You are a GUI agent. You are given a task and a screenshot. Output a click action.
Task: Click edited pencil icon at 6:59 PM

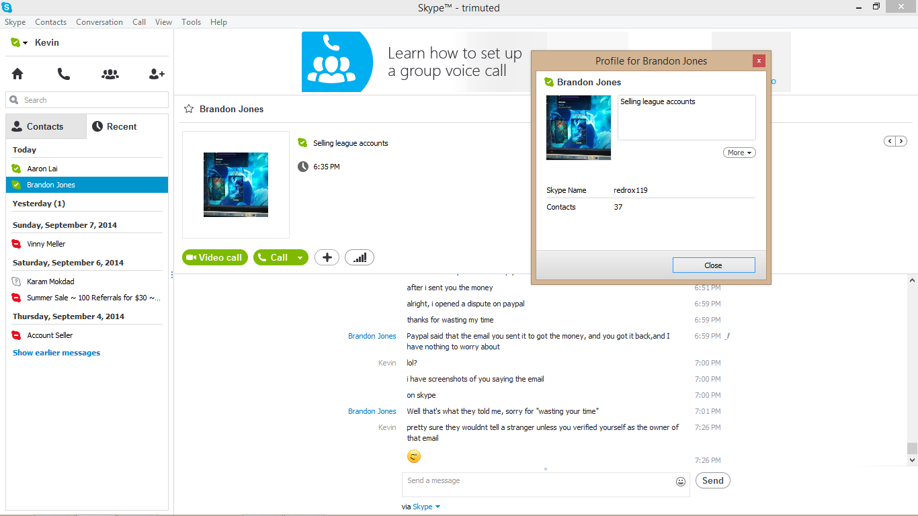(728, 336)
